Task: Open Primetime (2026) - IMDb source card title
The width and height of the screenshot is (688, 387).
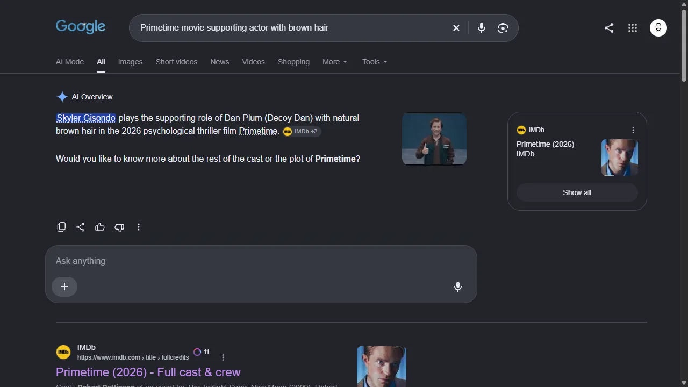Action: [548, 149]
